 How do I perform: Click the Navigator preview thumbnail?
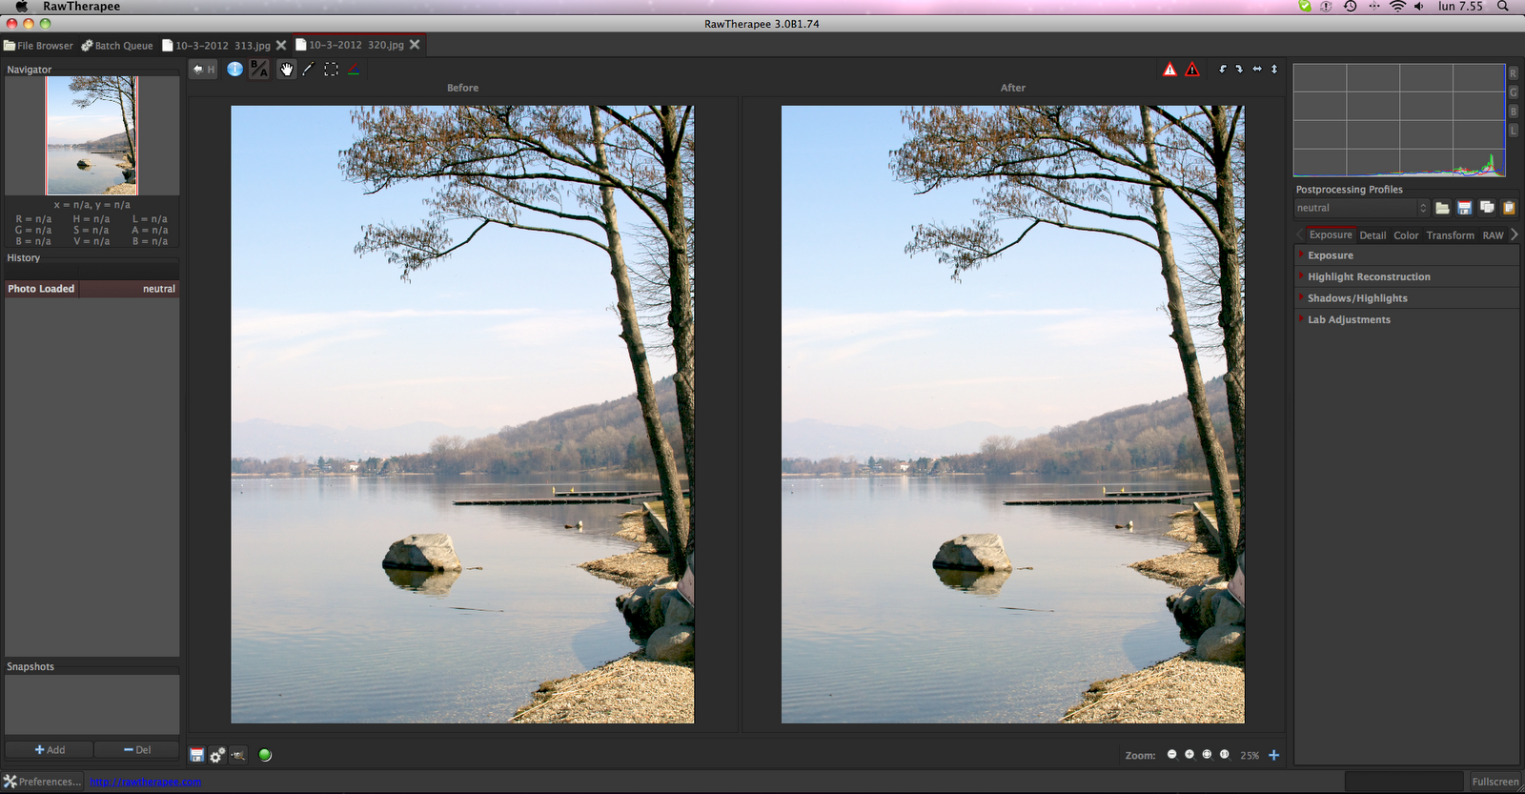pos(91,135)
